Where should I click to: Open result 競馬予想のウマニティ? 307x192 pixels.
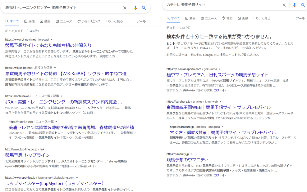pos(187,160)
